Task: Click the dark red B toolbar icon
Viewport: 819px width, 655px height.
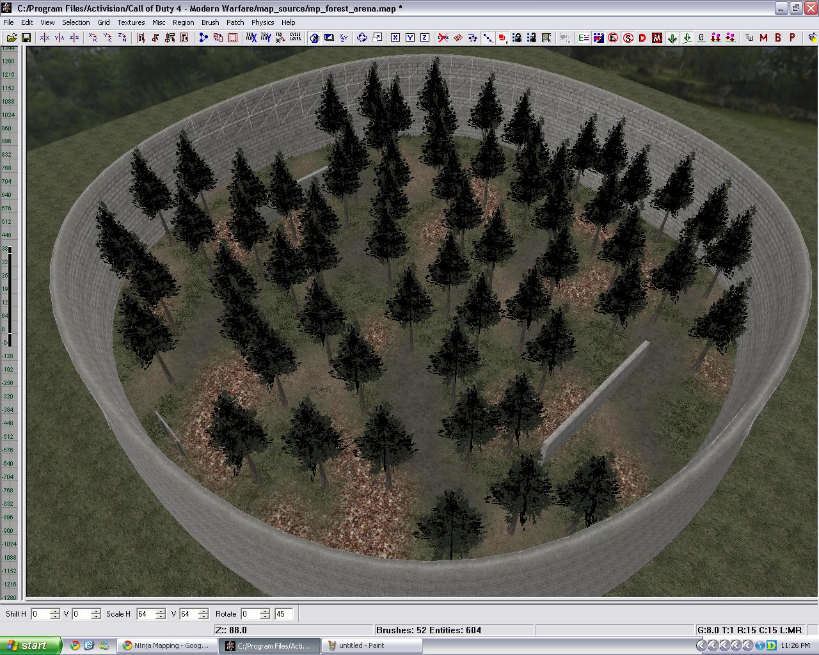Action: 778,38
